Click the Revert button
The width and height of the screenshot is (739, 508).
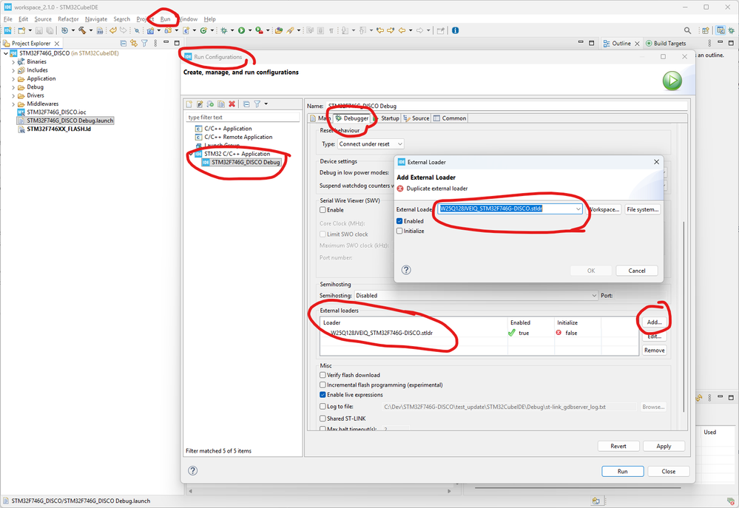[x=618, y=447]
